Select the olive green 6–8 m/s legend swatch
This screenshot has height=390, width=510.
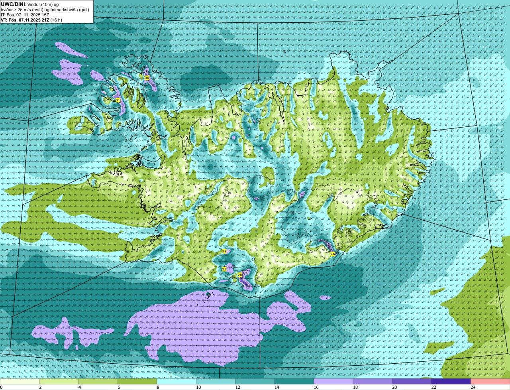coord(138,381)
